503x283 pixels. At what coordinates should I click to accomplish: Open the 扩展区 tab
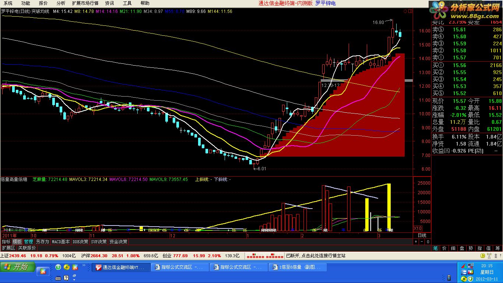click(x=8, y=248)
